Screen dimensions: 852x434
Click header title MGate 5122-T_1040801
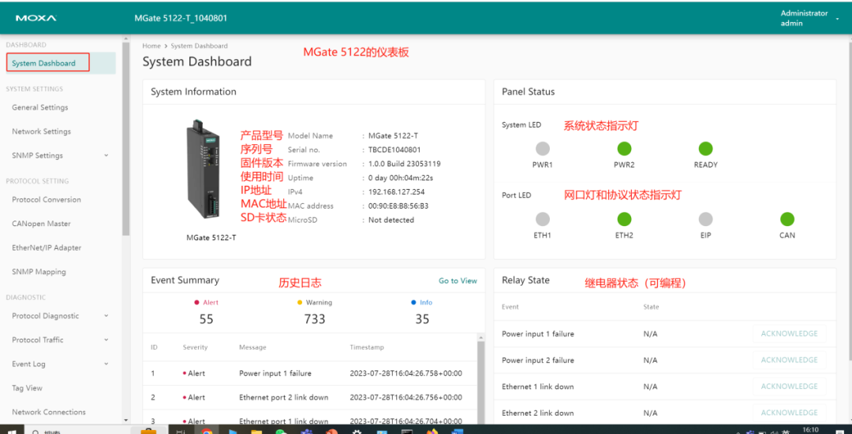point(181,18)
